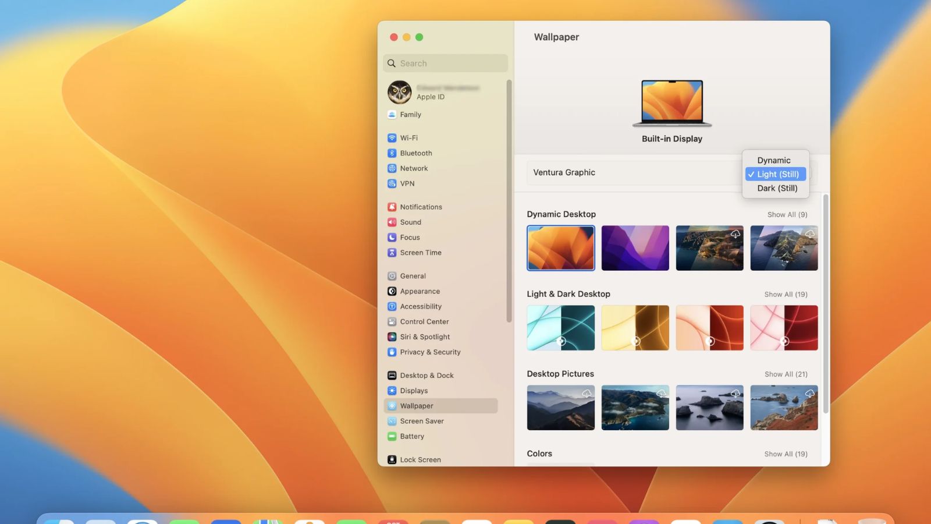
Task: Click the Built-in Display preview image
Action: point(672,104)
